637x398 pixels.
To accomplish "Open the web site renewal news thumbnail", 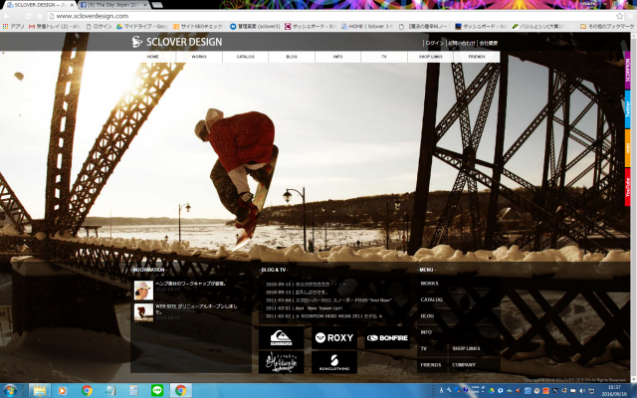I will pos(143,312).
